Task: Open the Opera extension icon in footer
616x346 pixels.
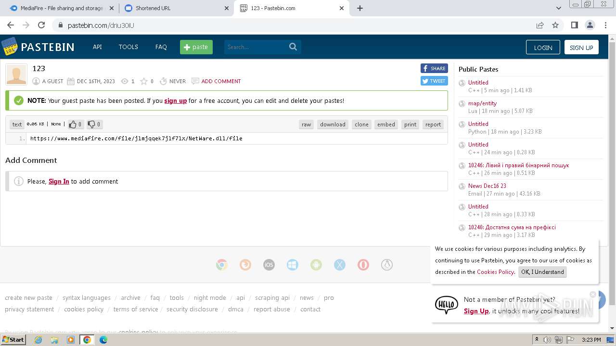Action: pos(363,265)
